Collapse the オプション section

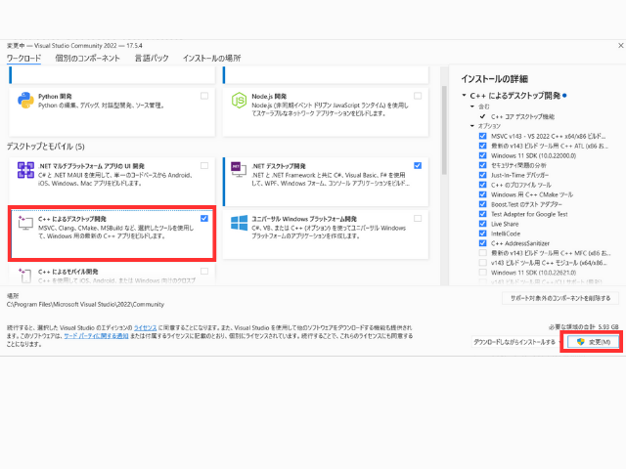click(472, 126)
